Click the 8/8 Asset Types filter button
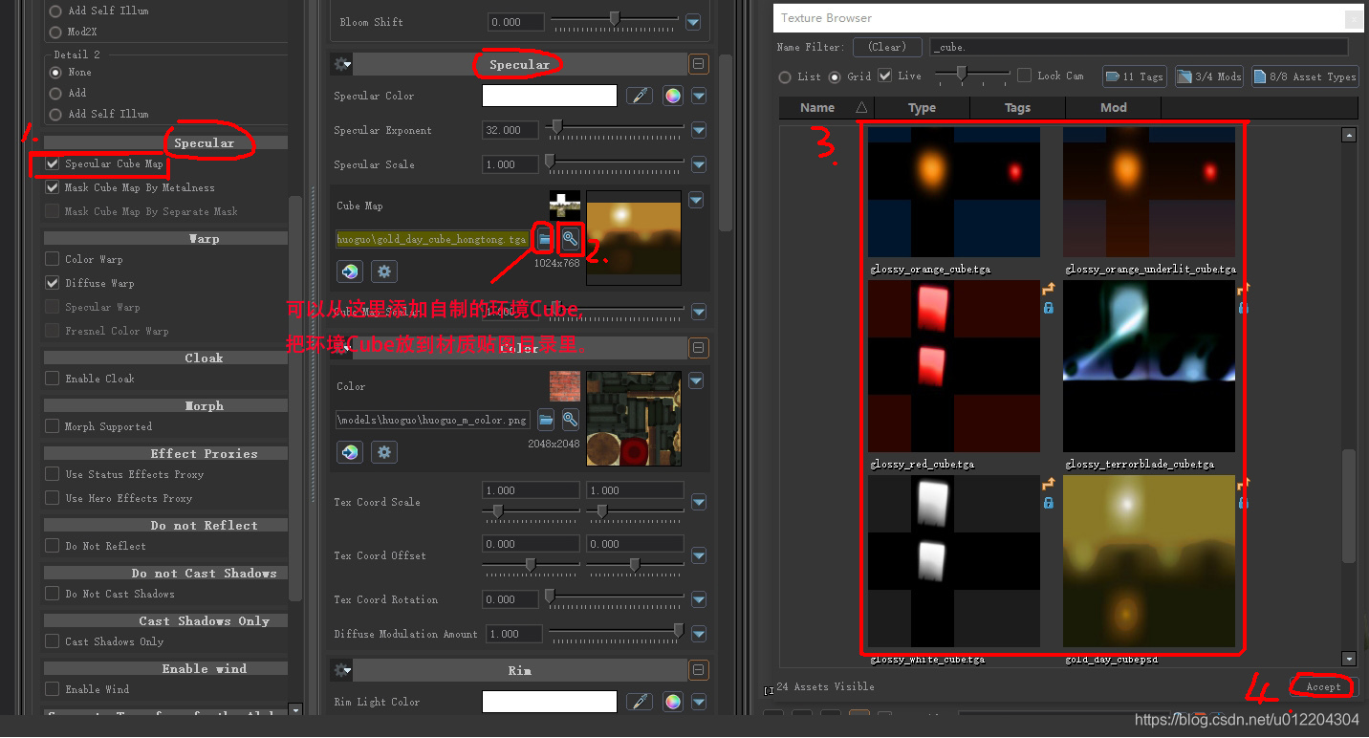Screen dimensions: 1369x738 (1304, 76)
